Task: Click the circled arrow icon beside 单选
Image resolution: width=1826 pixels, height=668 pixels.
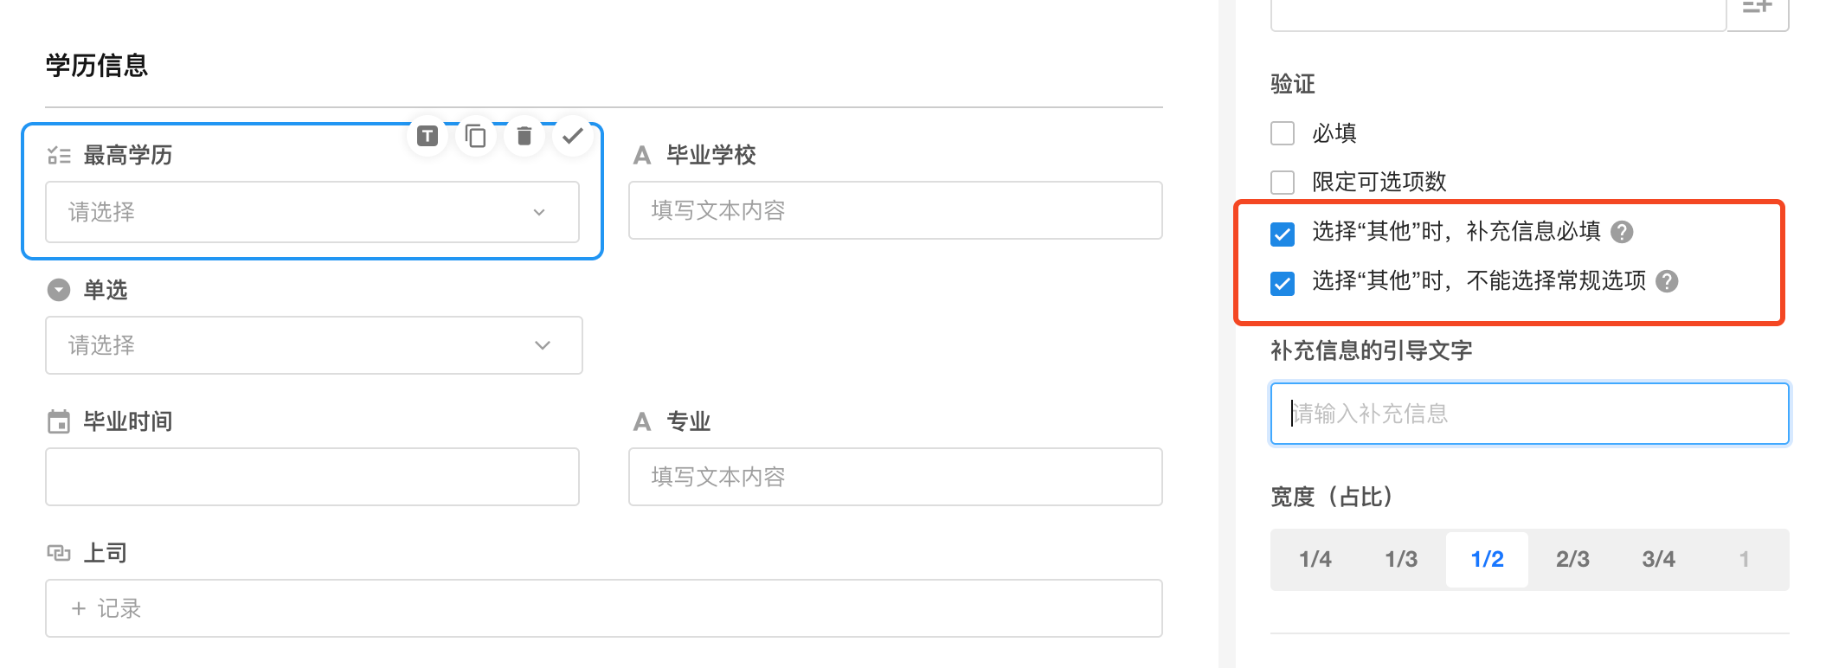Action: (59, 290)
